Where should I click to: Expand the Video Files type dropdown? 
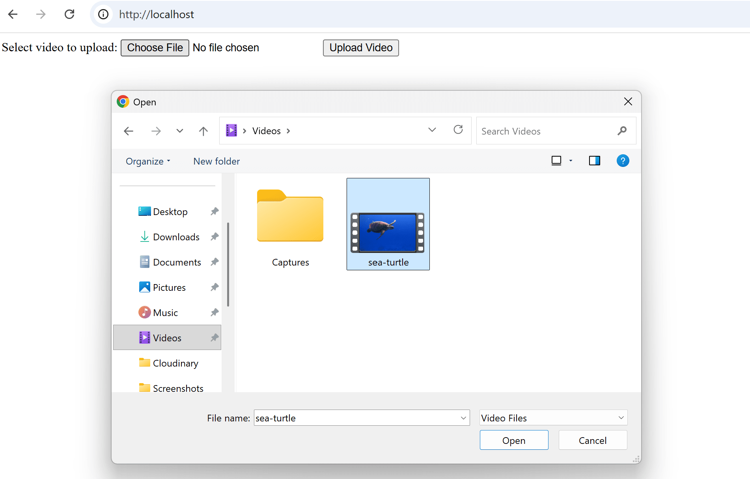pyautogui.click(x=621, y=418)
